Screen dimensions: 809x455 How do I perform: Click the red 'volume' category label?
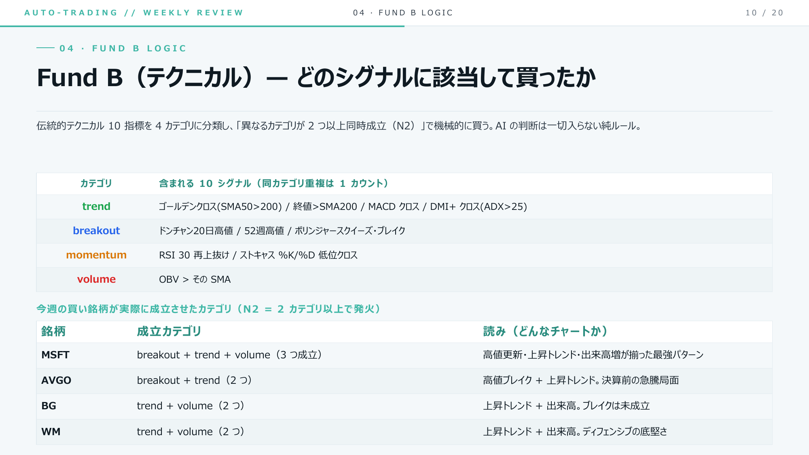[x=96, y=279]
